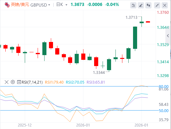
Task: Select the large green candle near 1.3644
Action: pyautogui.click(x=135, y=38)
